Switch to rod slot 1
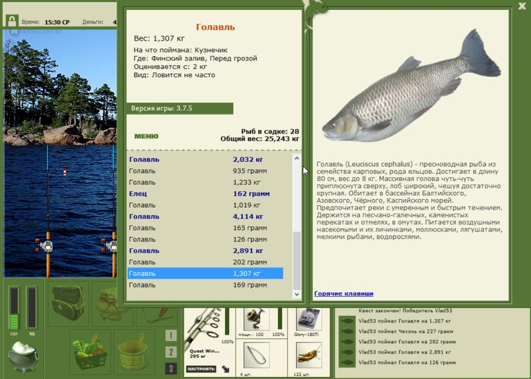Viewport: 531px width, 379px height. pyautogui.click(x=171, y=335)
